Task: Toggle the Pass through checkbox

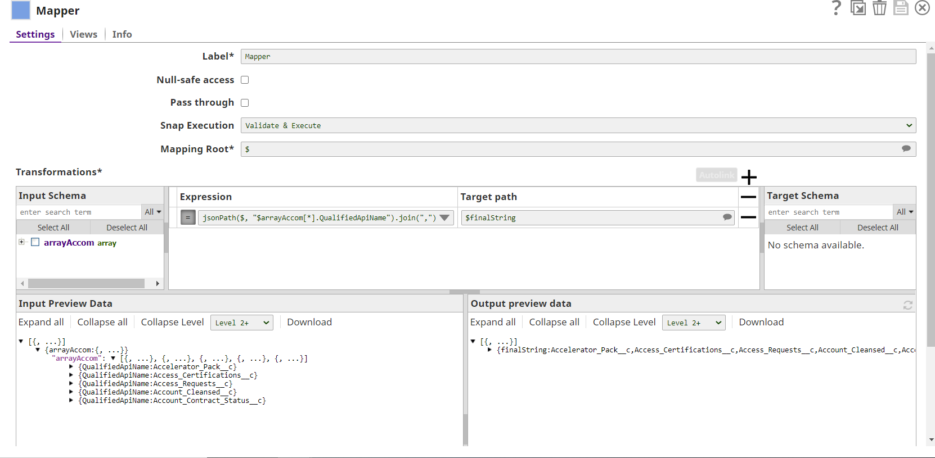Action: click(x=245, y=103)
